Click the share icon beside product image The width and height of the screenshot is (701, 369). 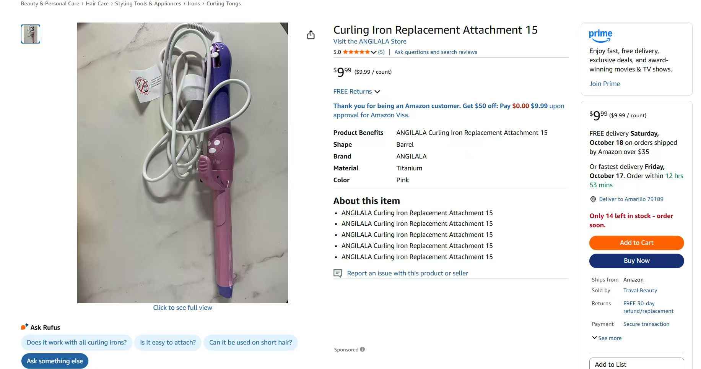(x=311, y=35)
